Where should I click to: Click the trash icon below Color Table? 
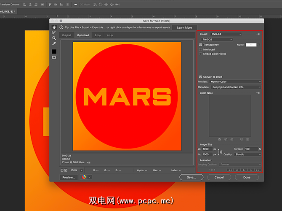coord(247,139)
